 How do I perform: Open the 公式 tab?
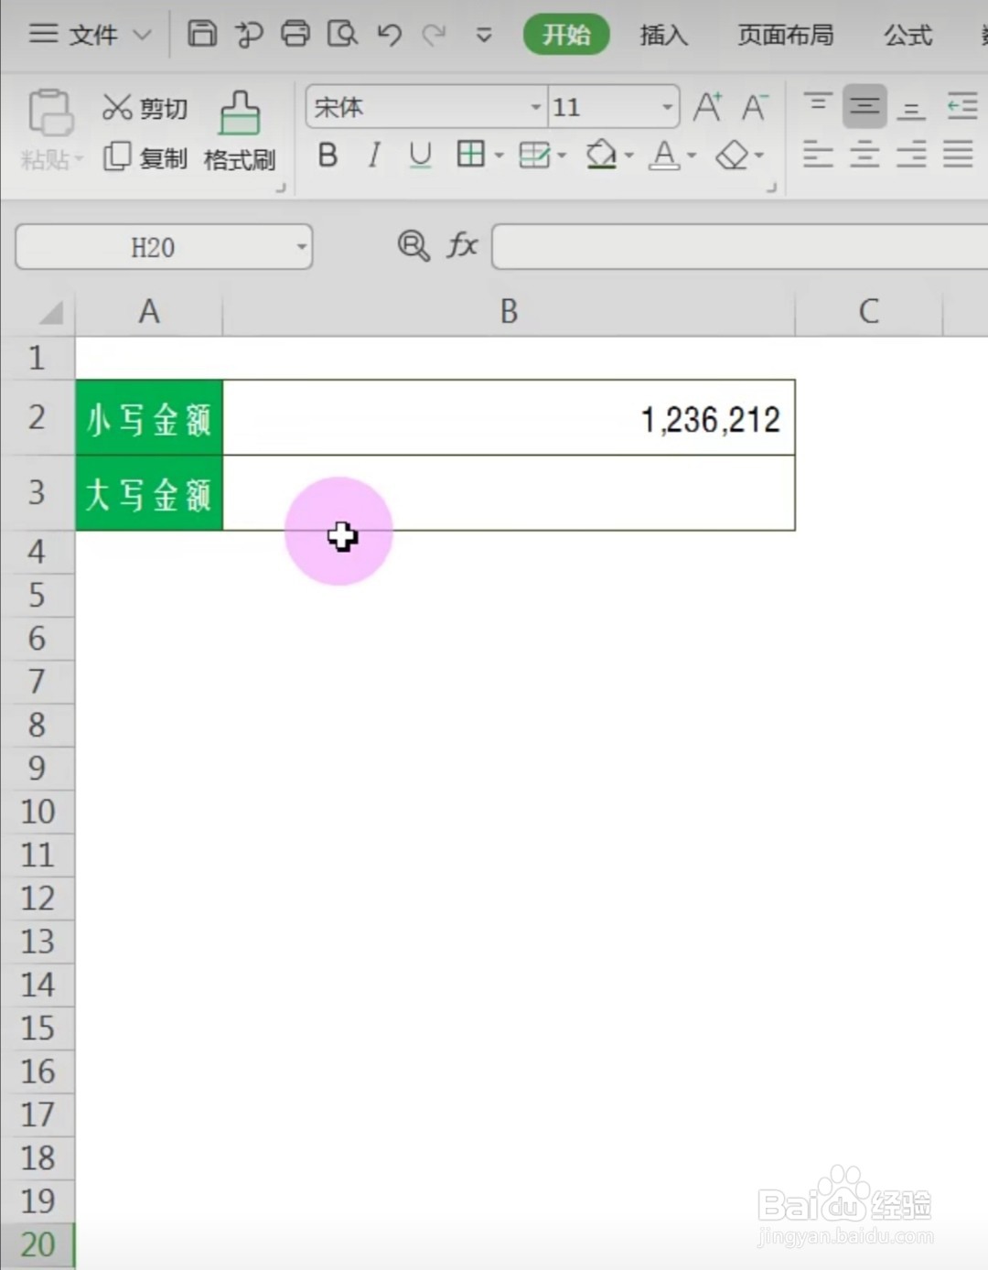907,35
